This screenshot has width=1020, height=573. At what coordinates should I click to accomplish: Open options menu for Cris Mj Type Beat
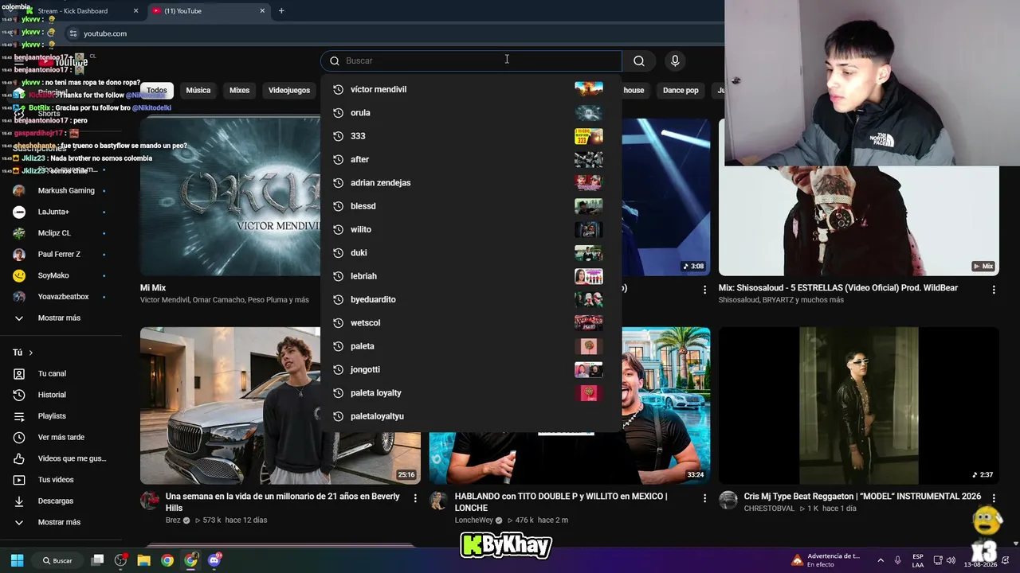tap(994, 498)
